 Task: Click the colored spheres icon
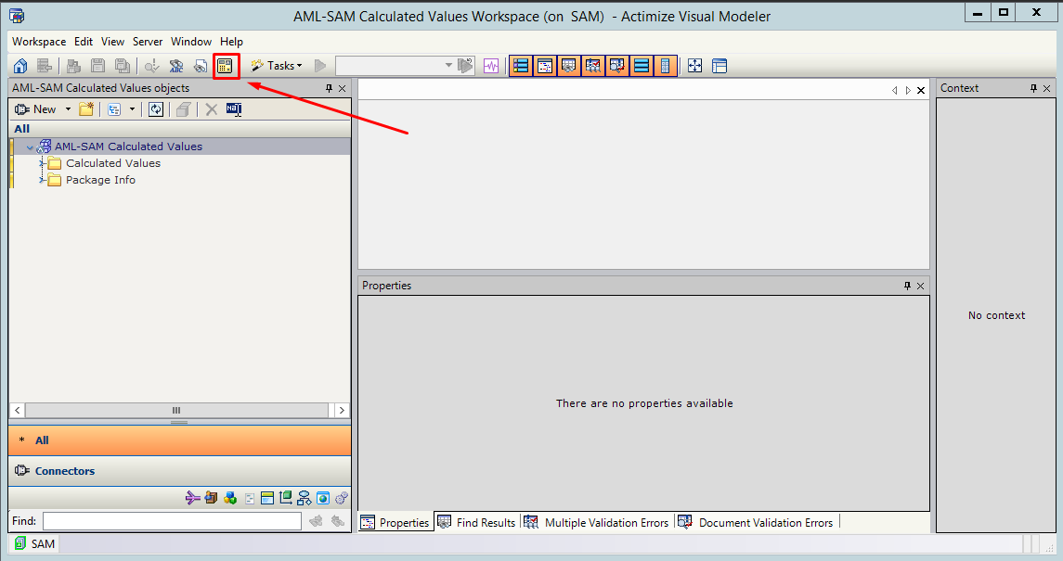pyautogui.click(x=230, y=498)
